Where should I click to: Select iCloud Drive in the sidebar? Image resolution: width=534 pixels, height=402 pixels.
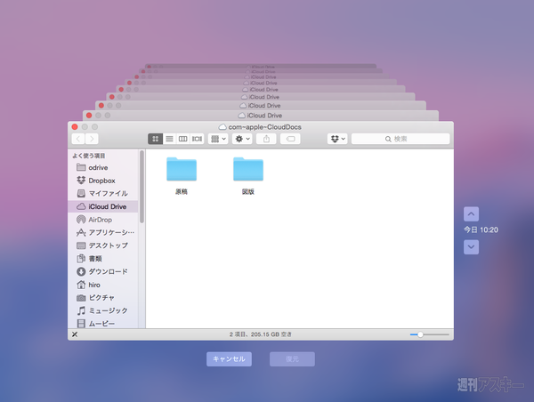tap(103, 206)
